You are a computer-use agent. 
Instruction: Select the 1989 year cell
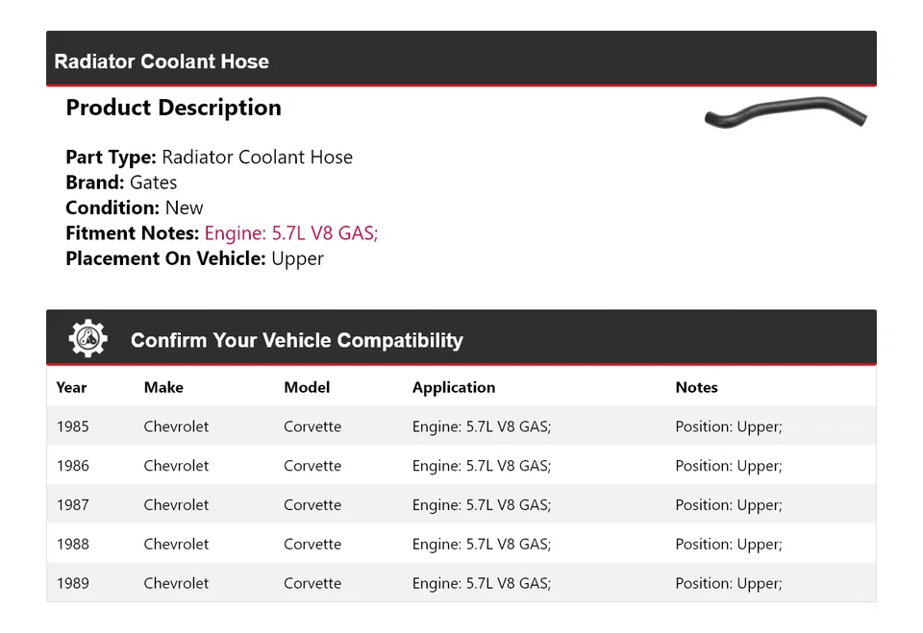pyautogui.click(x=72, y=583)
